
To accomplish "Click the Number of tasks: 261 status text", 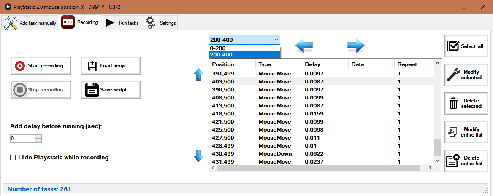I will click(x=39, y=189).
